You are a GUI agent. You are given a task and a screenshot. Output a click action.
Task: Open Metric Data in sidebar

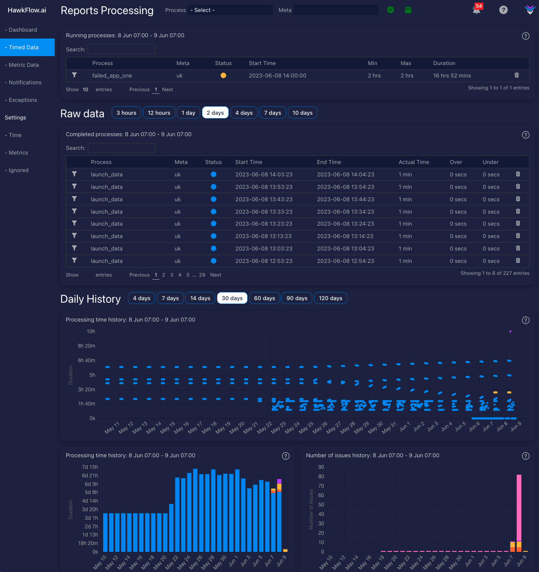pyautogui.click(x=24, y=65)
